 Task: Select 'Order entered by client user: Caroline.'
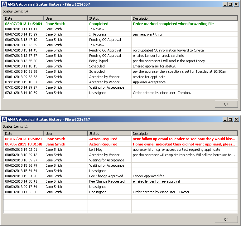pos(162,93)
